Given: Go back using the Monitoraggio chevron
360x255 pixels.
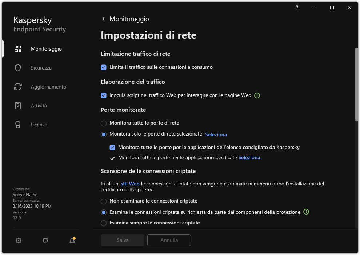Looking at the screenshot, I should pyautogui.click(x=103, y=19).
